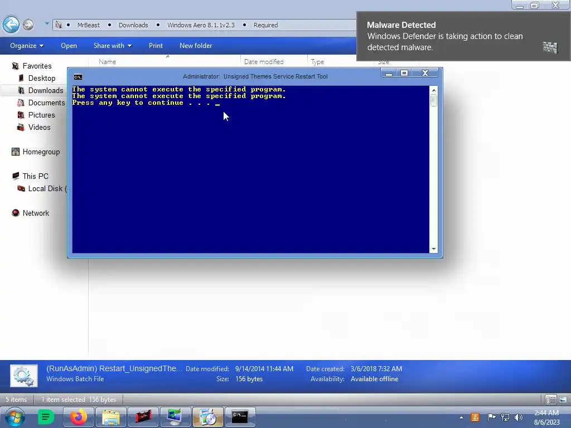This screenshot has height=428, width=571.
Task: Select Windows Aero 8.1.1v2.3 breadcrumb segment
Action: (201, 25)
